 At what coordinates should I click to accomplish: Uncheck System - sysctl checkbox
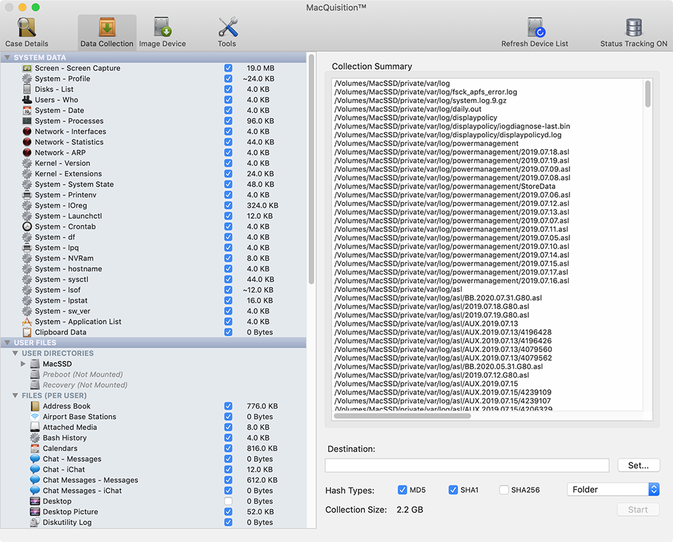pos(228,279)
